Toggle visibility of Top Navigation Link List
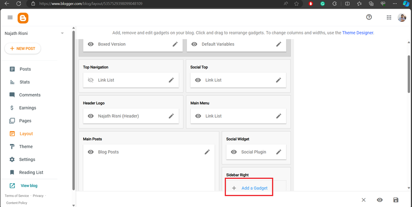Screen dimensions: 412x207 [91, 80]
